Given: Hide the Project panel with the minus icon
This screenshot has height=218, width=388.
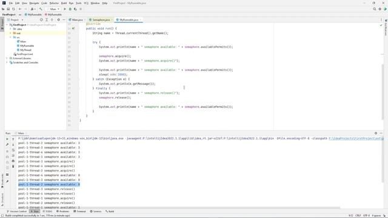Looking at the screenshot, I should point(64,19).
